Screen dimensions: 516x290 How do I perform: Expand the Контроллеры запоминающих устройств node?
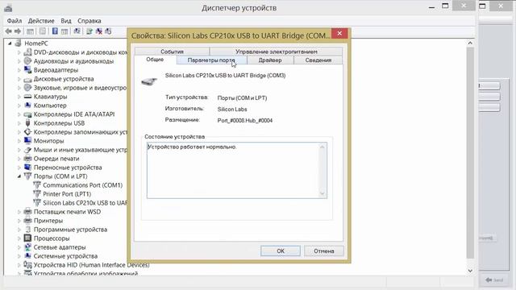tap(19, 132)
